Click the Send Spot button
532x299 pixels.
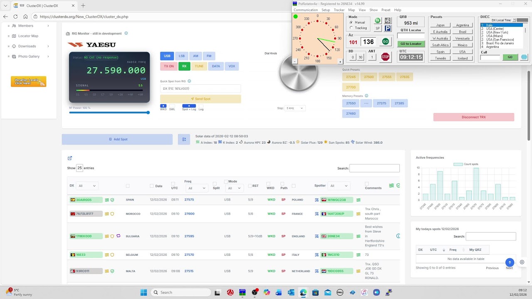click(200, 99)
